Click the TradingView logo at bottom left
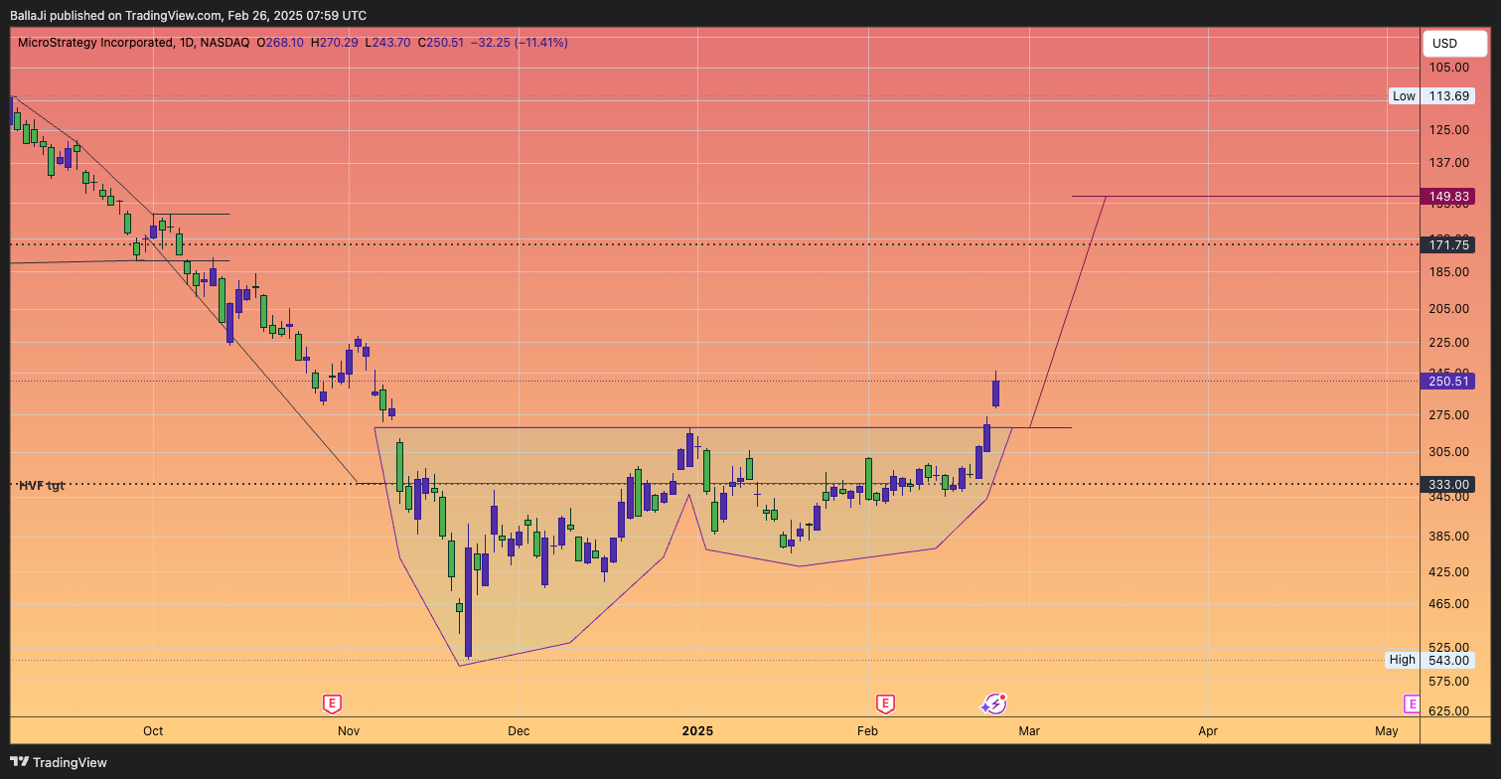 [59, 762]
